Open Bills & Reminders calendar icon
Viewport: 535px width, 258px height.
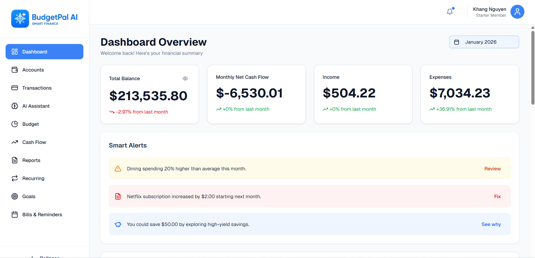[x=15, y=214]
